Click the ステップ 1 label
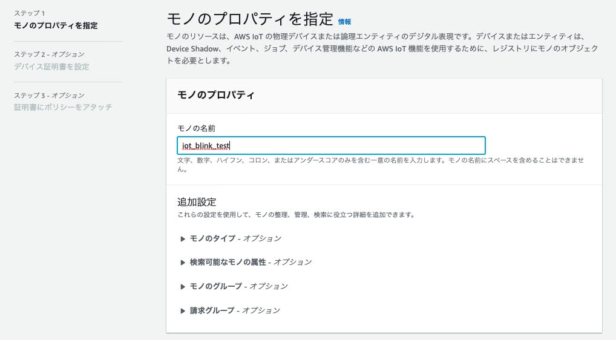The width and height of the screenshot is (616, 340). coord(30,13)
